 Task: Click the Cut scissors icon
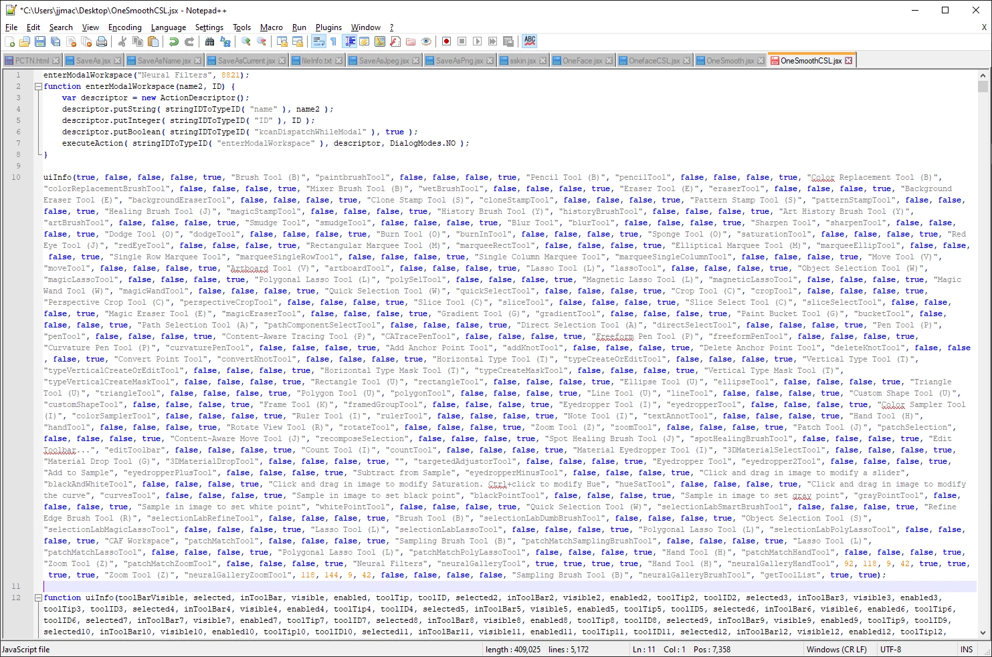(122, 41)
